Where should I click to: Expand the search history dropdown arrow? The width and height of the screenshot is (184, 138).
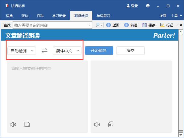pos(89,25)
